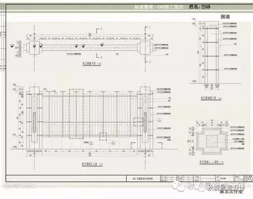Click the 围墙 sheet title

point(225,17)
